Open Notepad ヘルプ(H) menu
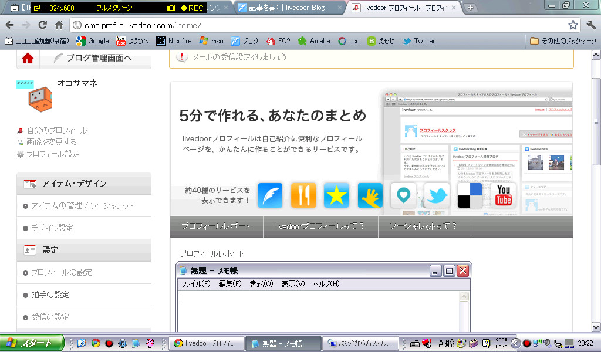This screenshot has height=352, width=601. point(326,284)
